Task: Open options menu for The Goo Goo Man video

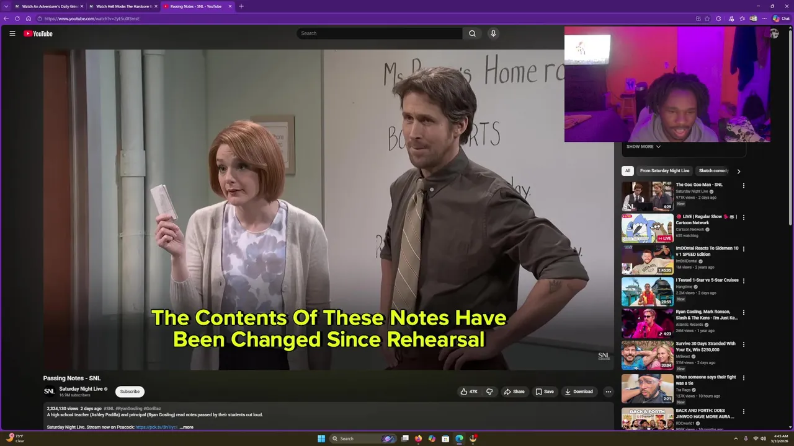Action: click(743, 185)
